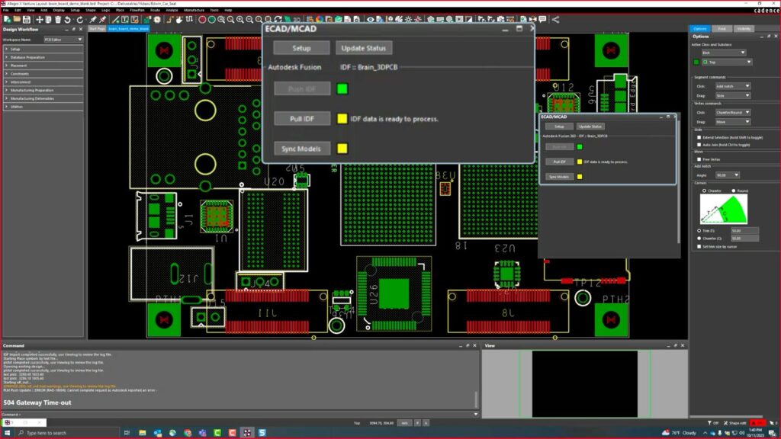This screenshot has height=439, width=781.
Task: Click the Undo arrow icon
Action: [68, 19]
